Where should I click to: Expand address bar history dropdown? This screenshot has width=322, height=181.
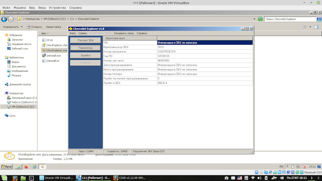[254, 19]
